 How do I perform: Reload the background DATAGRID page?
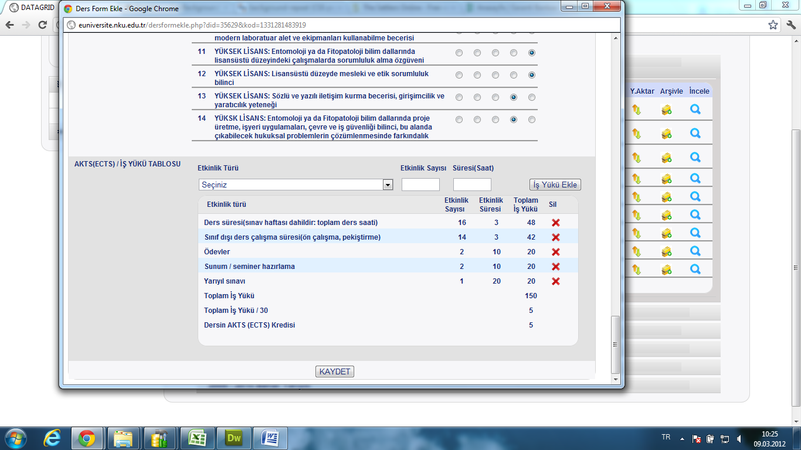click(43, 25)
